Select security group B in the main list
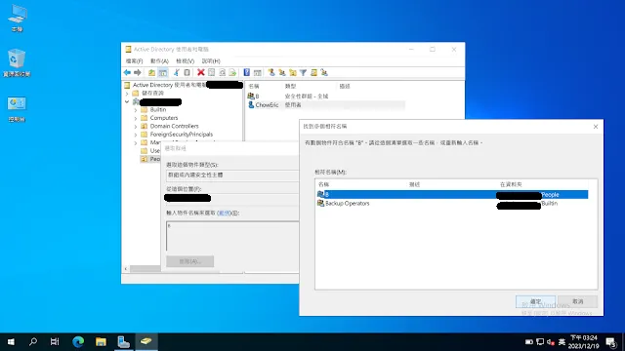 [257, 97]
